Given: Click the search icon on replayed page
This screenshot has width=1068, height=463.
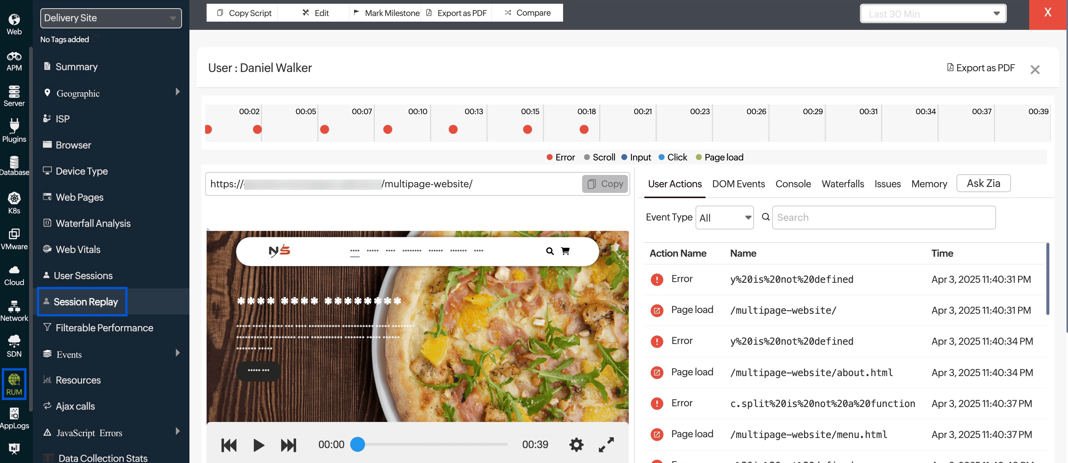Looking at the screenshot, I should (550, 251).
